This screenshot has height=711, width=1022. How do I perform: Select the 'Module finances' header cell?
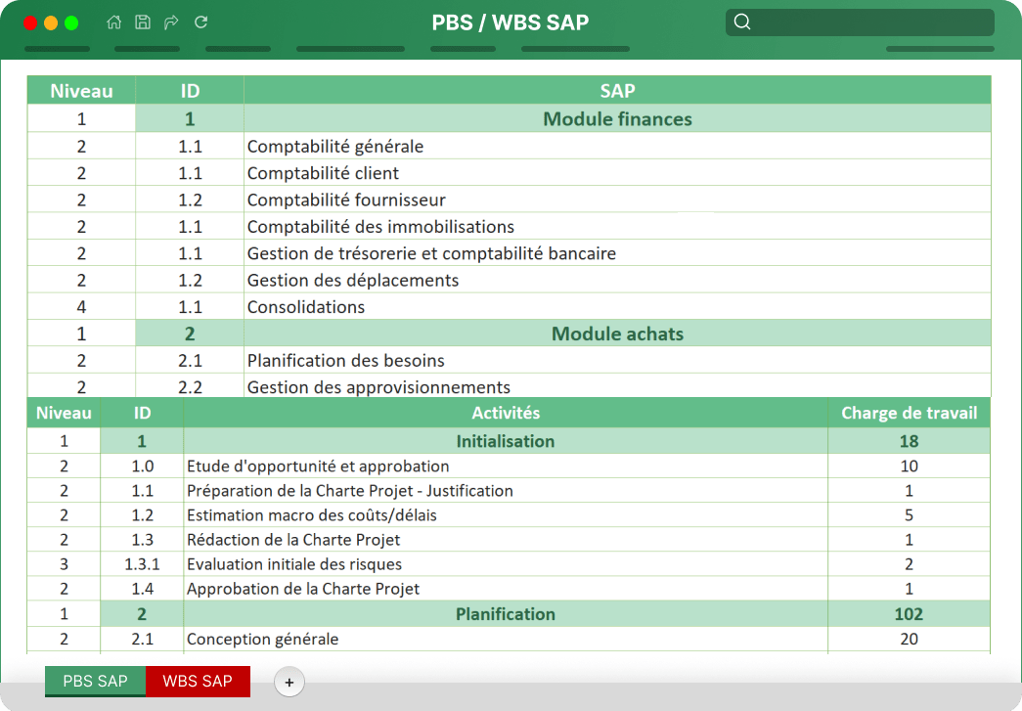pyautogui.click(x=617, y=118)
